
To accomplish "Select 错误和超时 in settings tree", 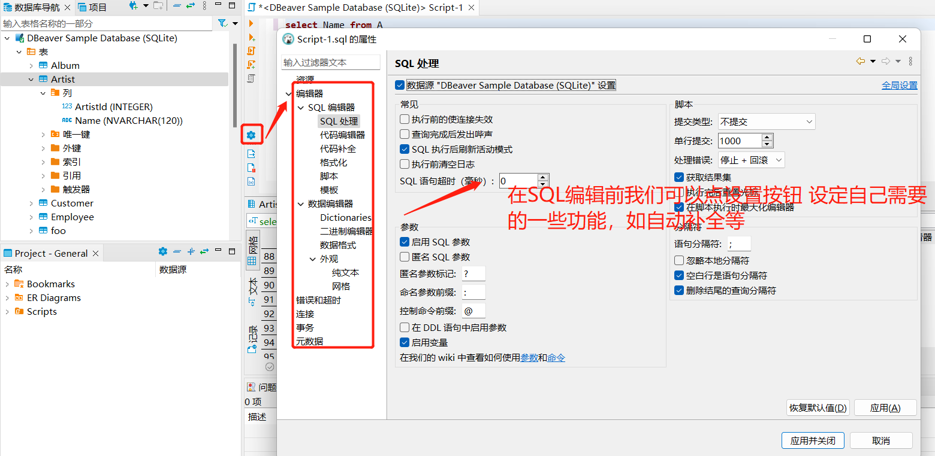I will tap(318, 300).
